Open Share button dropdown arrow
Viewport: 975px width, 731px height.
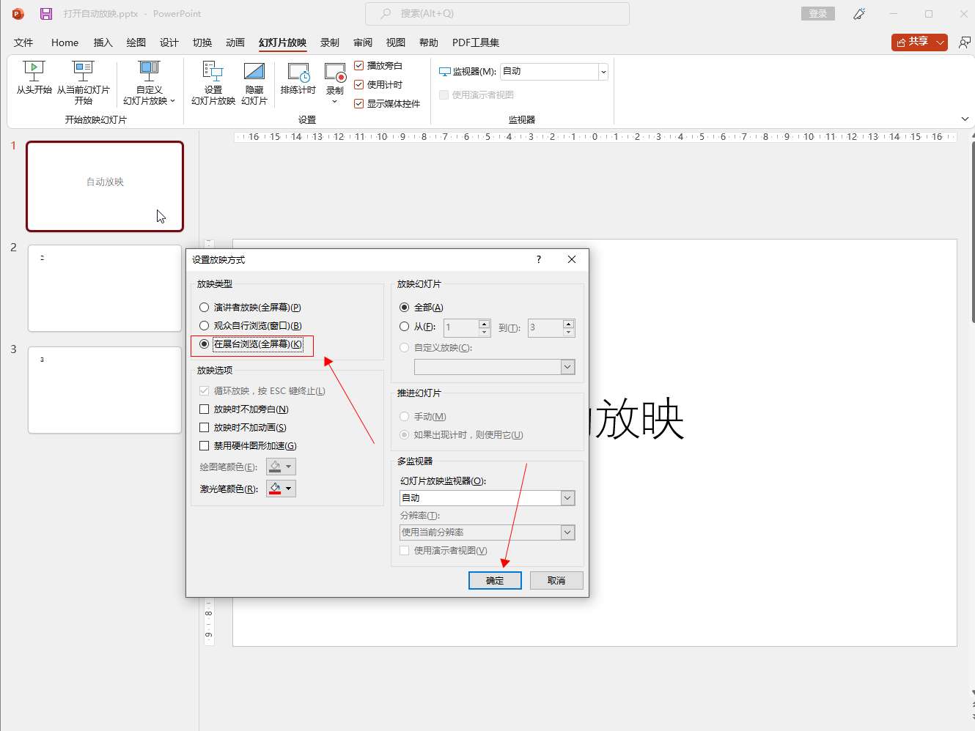tap(941, 42)
